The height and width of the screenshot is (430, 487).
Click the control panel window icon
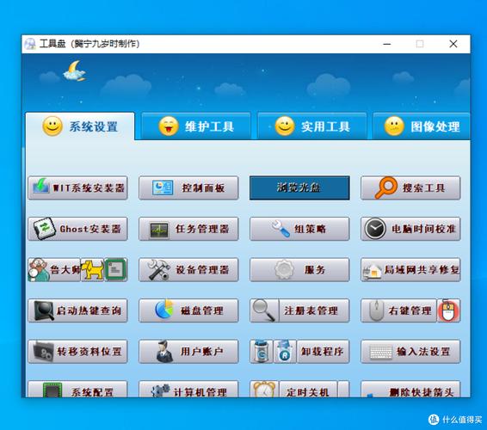tap(163, 187)
